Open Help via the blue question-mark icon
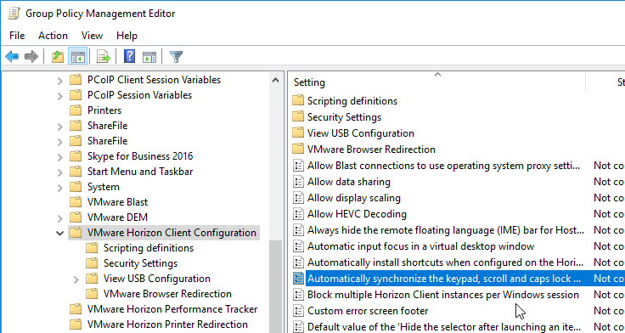 (x=130, y=57)
